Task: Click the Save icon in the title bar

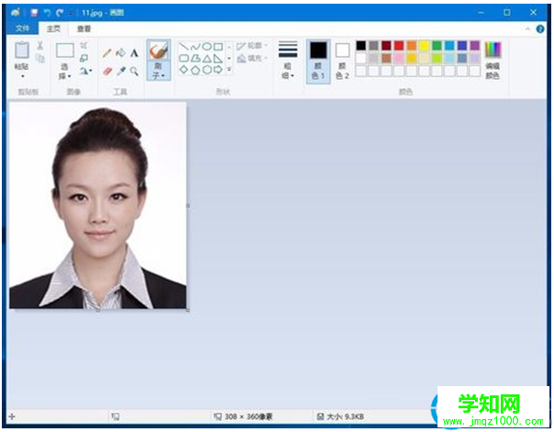Action: coord(34,13)
